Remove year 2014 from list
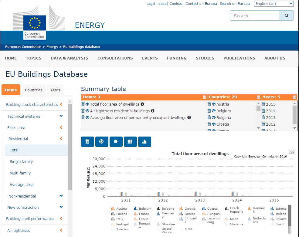The height and width of the screenshot is (237, 299). tap(263, 111)
